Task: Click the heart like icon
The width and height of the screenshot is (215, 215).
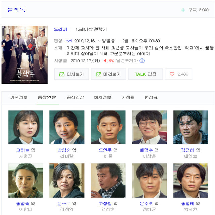Action: 172,74
